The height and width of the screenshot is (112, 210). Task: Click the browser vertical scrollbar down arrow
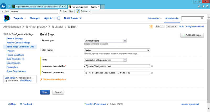(208, 108)
